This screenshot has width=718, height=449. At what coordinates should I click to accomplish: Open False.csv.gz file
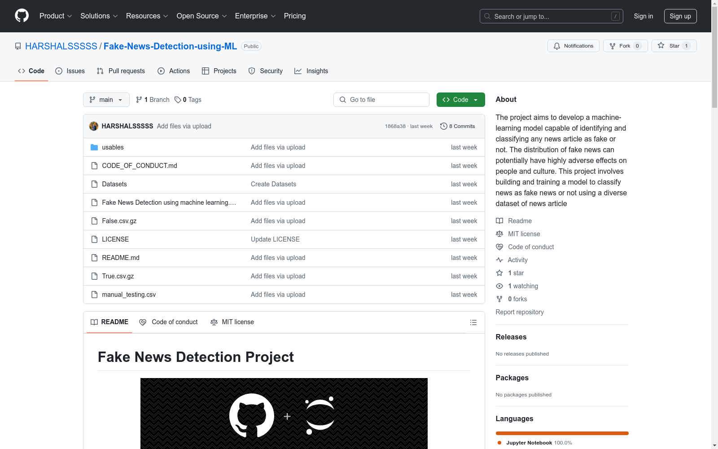click(119, 221)
